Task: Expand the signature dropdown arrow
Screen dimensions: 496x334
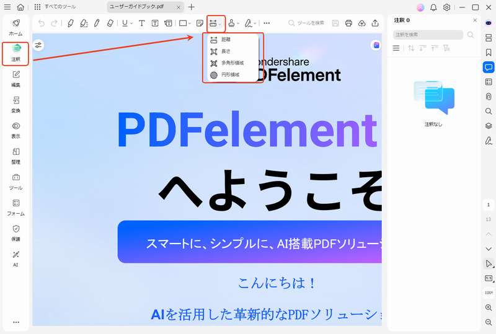Action: (255, 24)
